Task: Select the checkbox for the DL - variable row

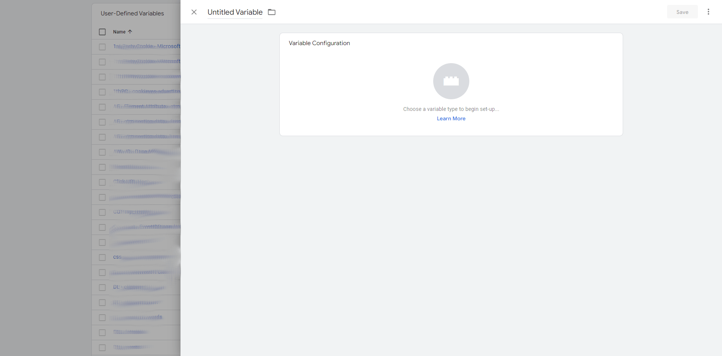Action: point(102,288)
